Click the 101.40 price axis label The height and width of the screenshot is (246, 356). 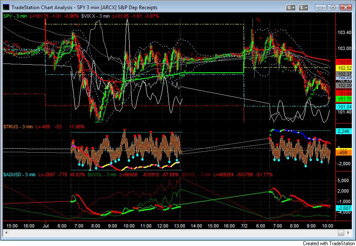[x=344, y=112]
